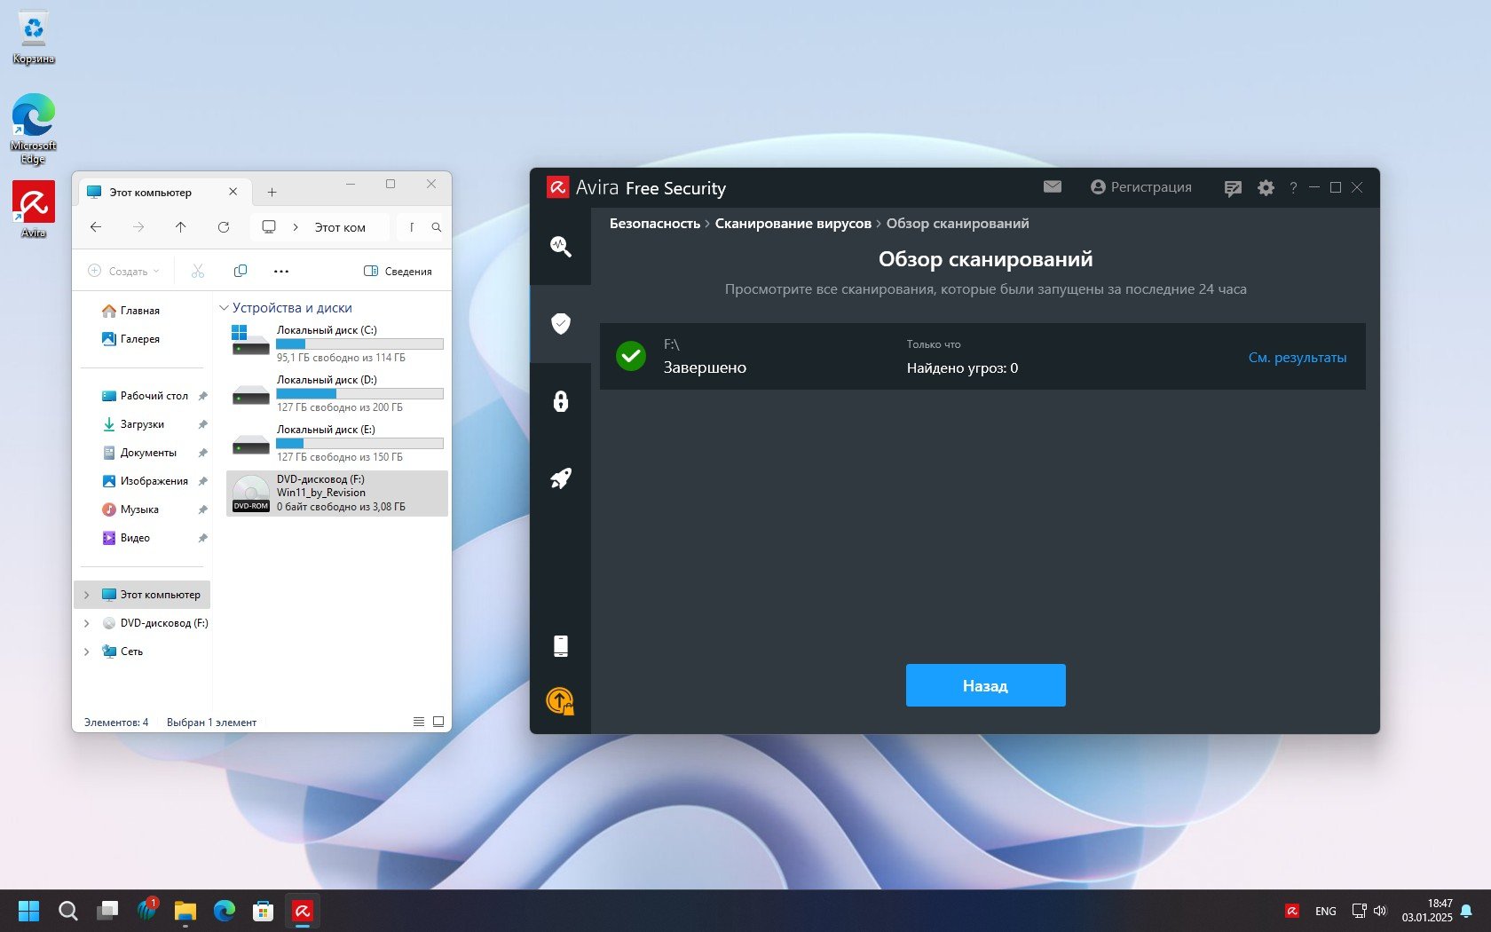Open the См. результаты link
1491x932 pixels.
tap(1297, 358)
